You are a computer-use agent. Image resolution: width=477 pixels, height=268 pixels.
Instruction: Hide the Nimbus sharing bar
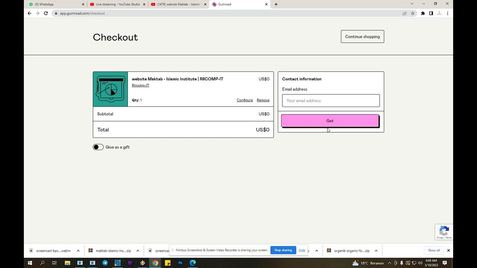coord(302,250)
